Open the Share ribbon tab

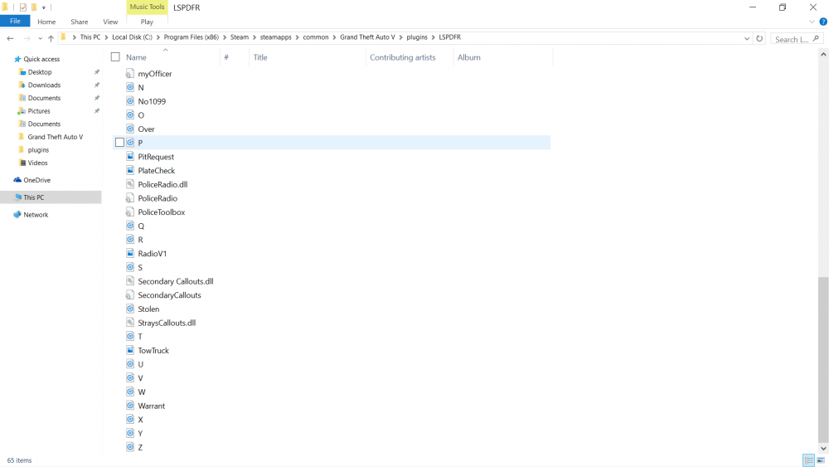click(80, 22)
